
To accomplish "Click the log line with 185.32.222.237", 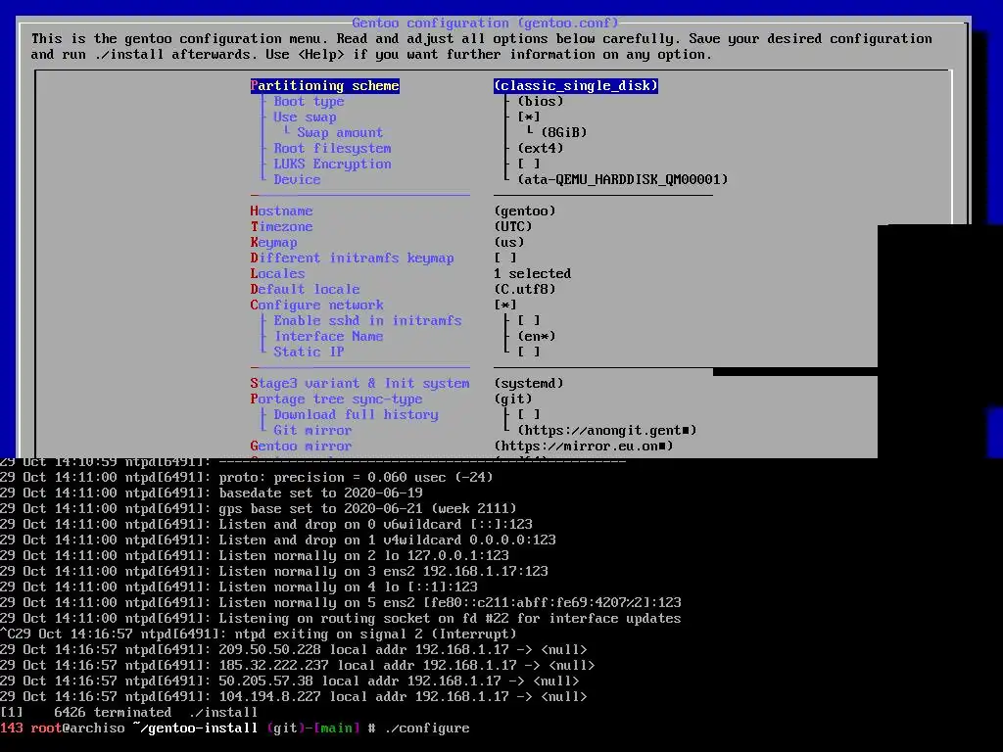I will tap(298, 666).
